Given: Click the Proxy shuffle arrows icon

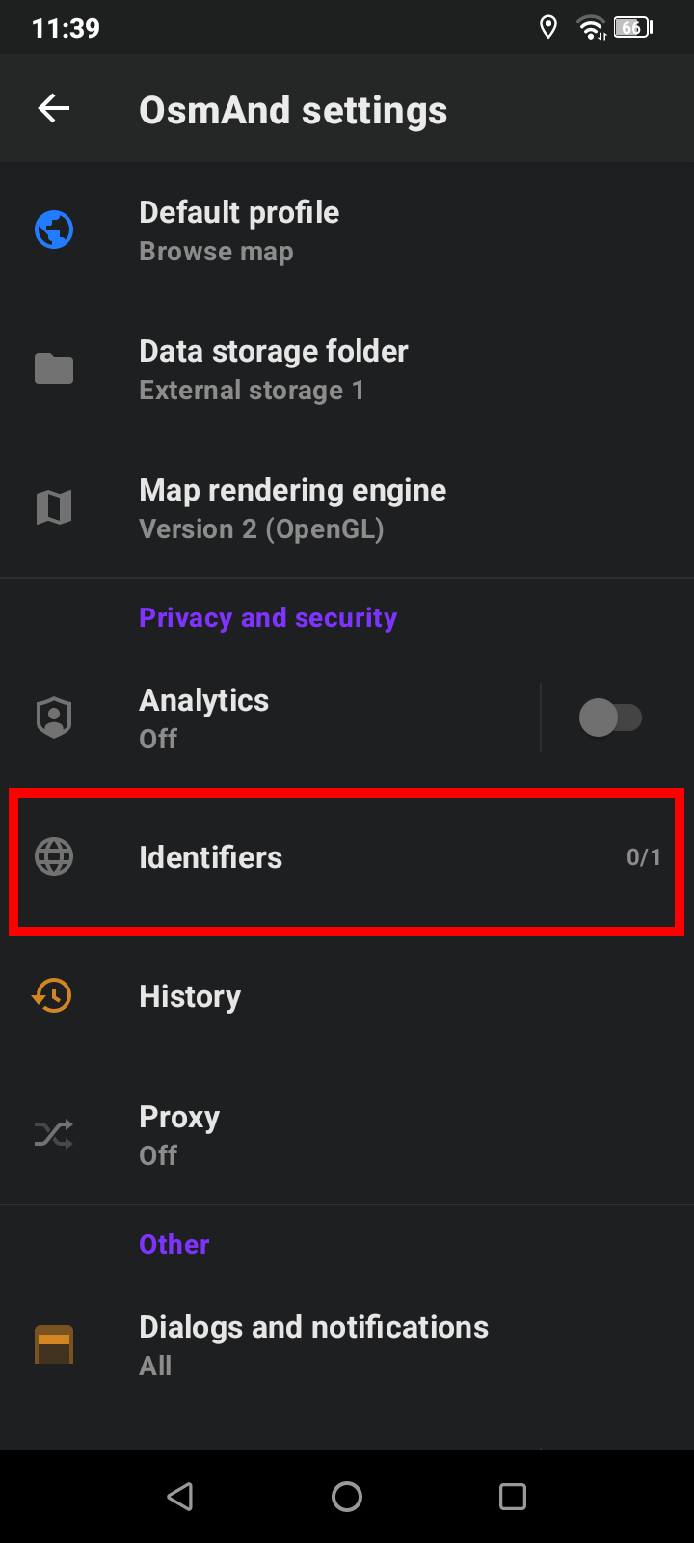Looking at the screenshot, I should (54, 1134).
